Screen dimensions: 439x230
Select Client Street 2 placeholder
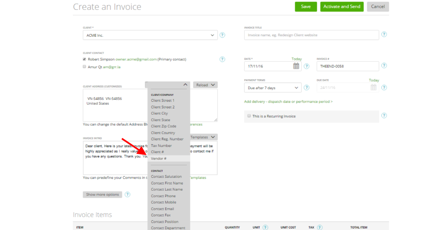point(163,107)
